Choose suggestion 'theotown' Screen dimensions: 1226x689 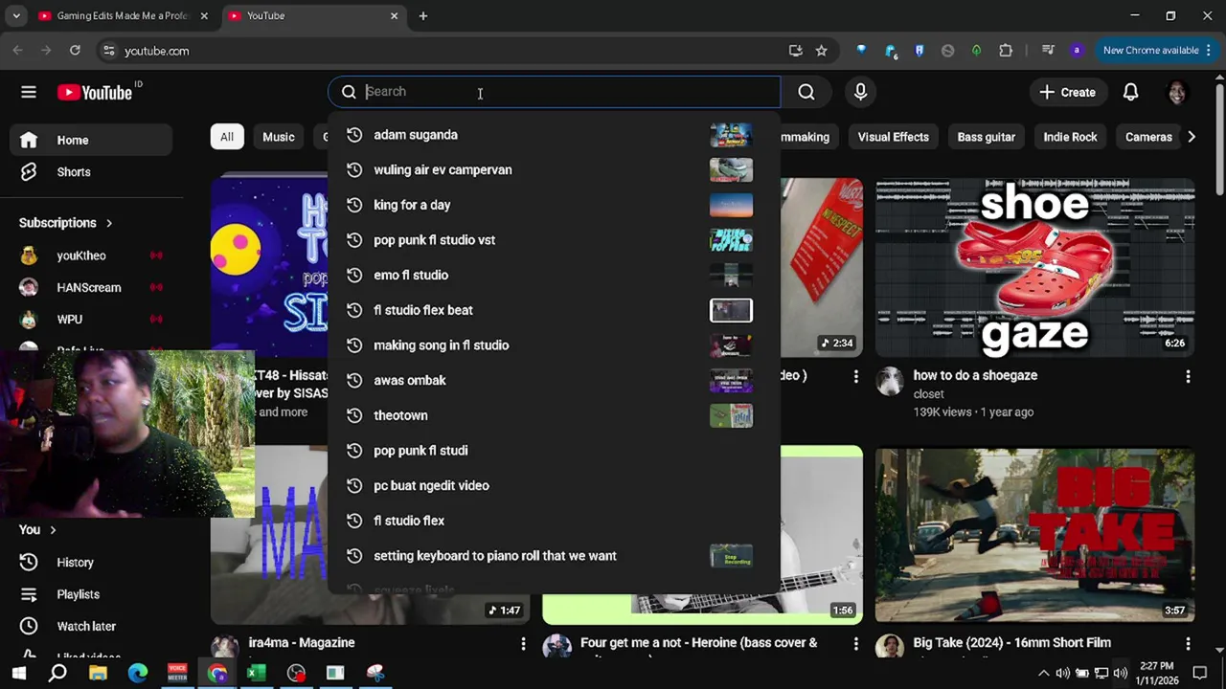554,415
